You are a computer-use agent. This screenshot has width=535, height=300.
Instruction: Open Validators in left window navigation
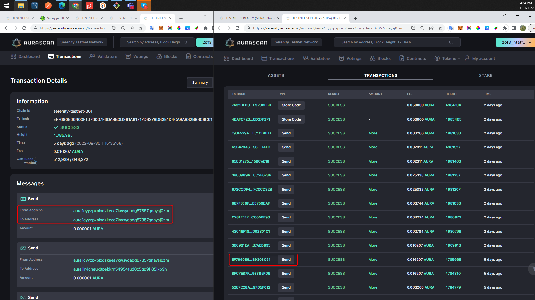click(103, 56)
